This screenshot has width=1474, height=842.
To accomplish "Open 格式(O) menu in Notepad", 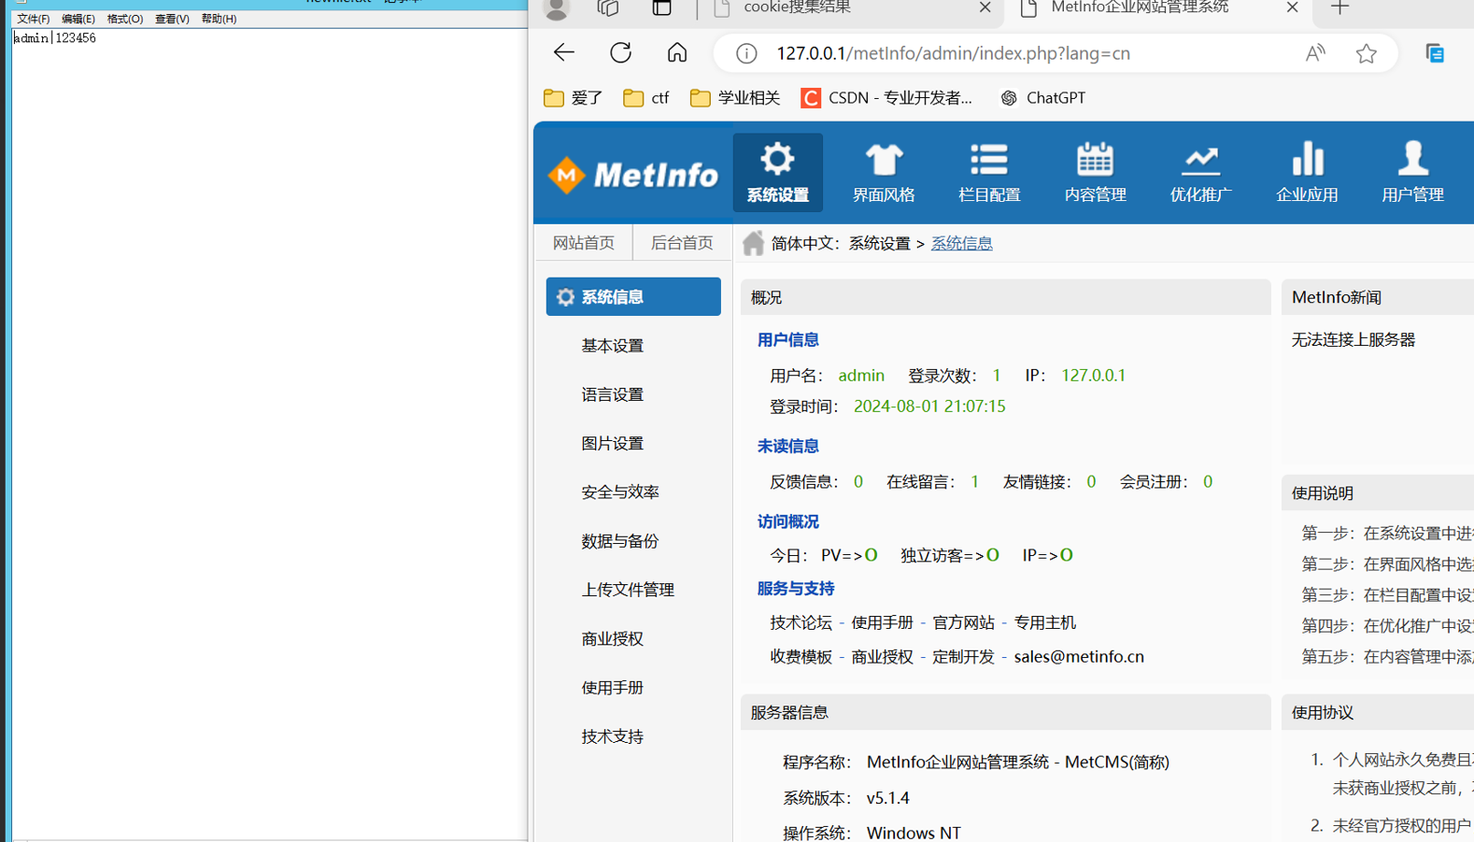I will tap(124, 19).
